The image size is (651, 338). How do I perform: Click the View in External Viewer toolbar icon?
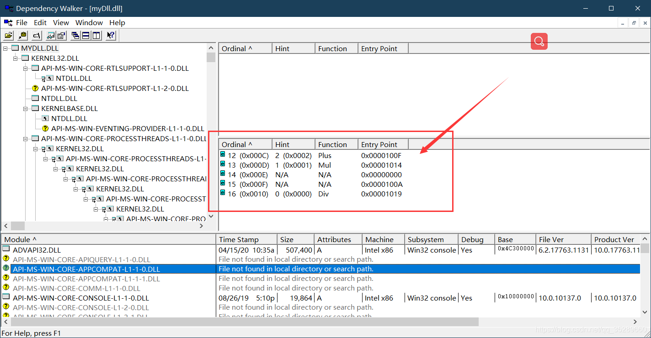click(x=50, y=35)
